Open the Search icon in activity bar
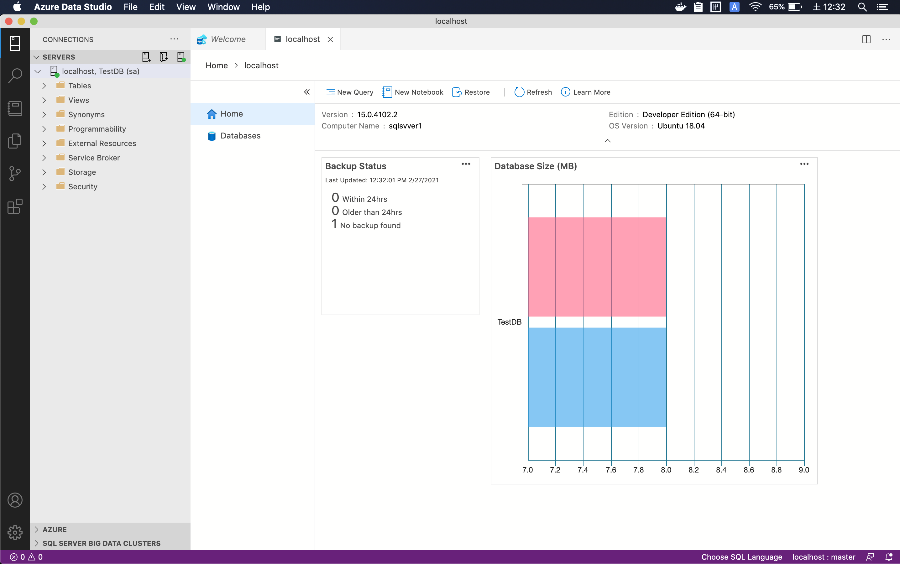 15,75
